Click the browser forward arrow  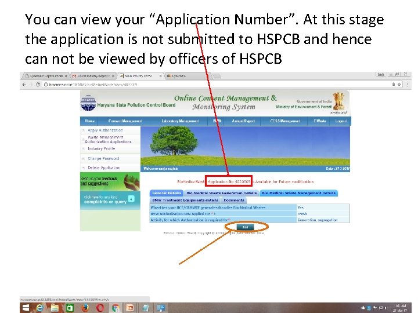click(31, 85)
